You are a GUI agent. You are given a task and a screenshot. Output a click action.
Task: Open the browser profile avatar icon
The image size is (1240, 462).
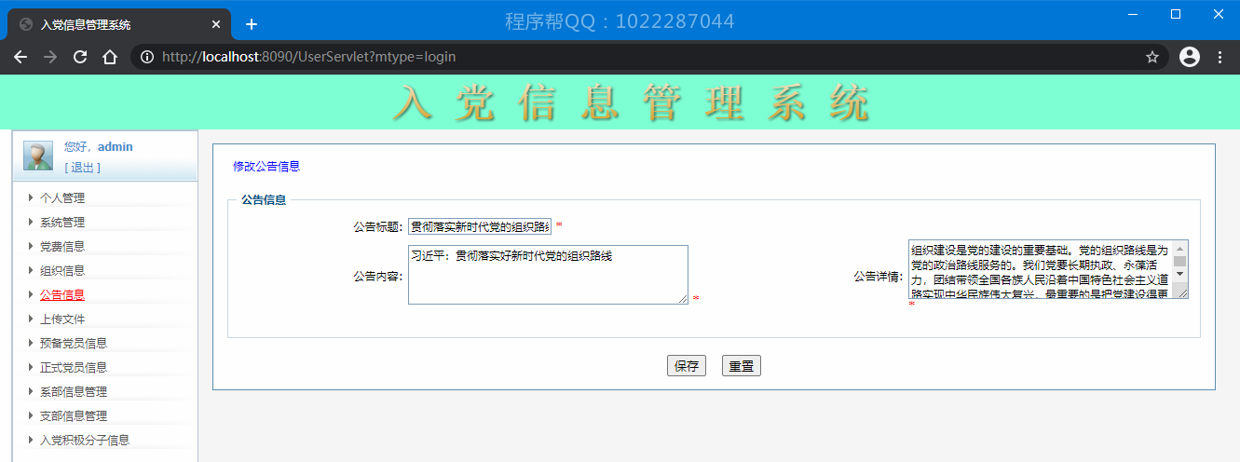coord(1189,57)
